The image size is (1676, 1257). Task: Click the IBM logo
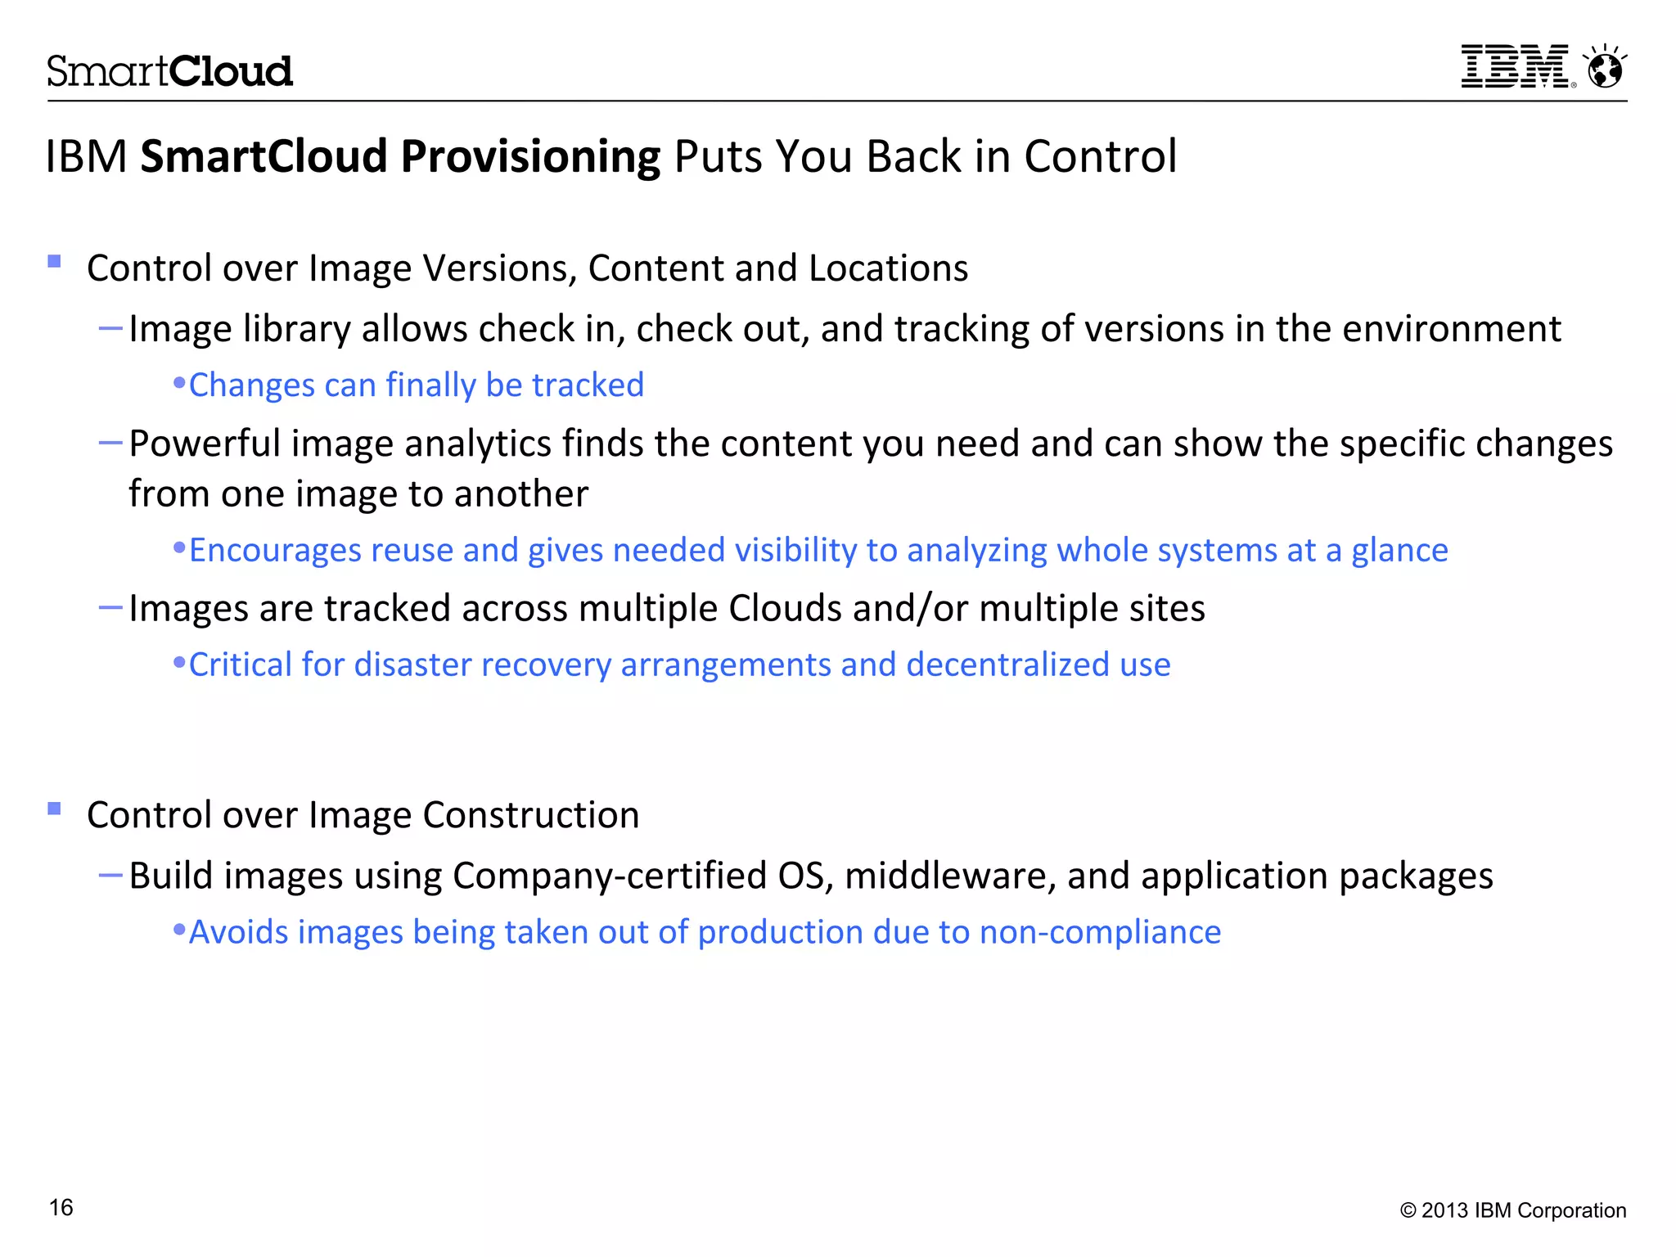(x=1518, y=66)
